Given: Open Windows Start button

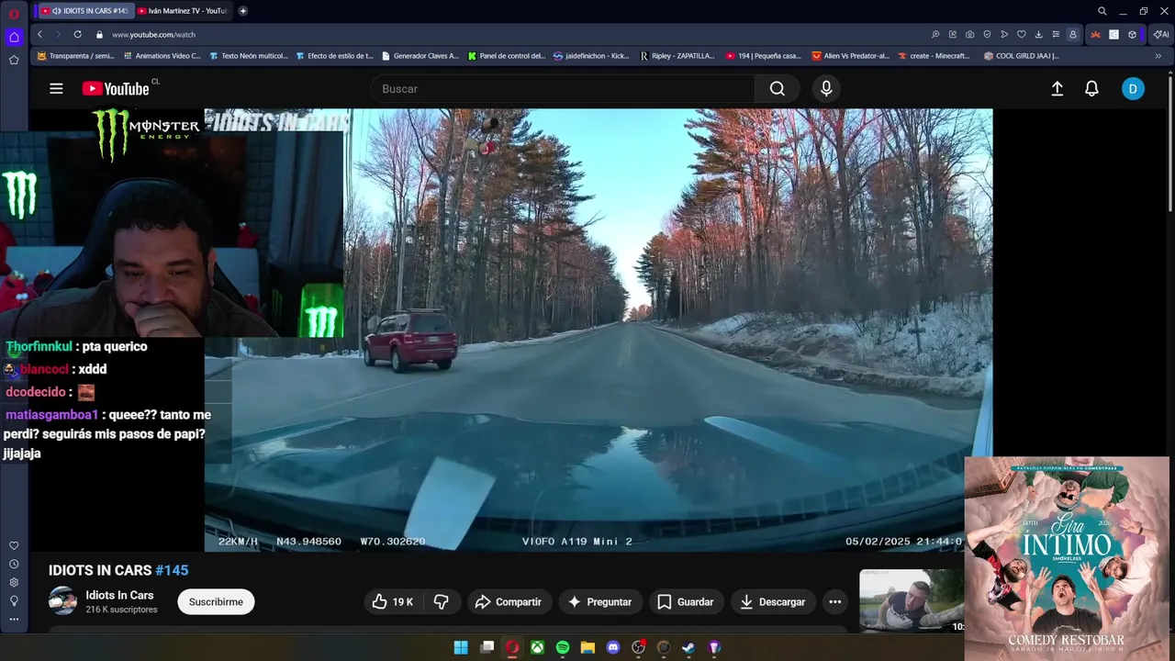Looking at the screenshot, I should (x=461, y=647).
